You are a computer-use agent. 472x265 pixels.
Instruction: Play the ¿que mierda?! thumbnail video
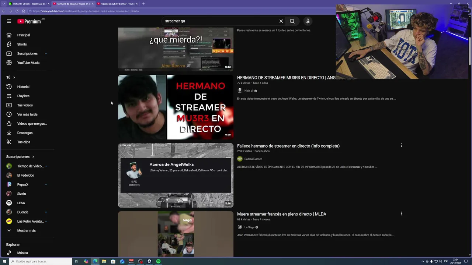[x=176, y=49]
